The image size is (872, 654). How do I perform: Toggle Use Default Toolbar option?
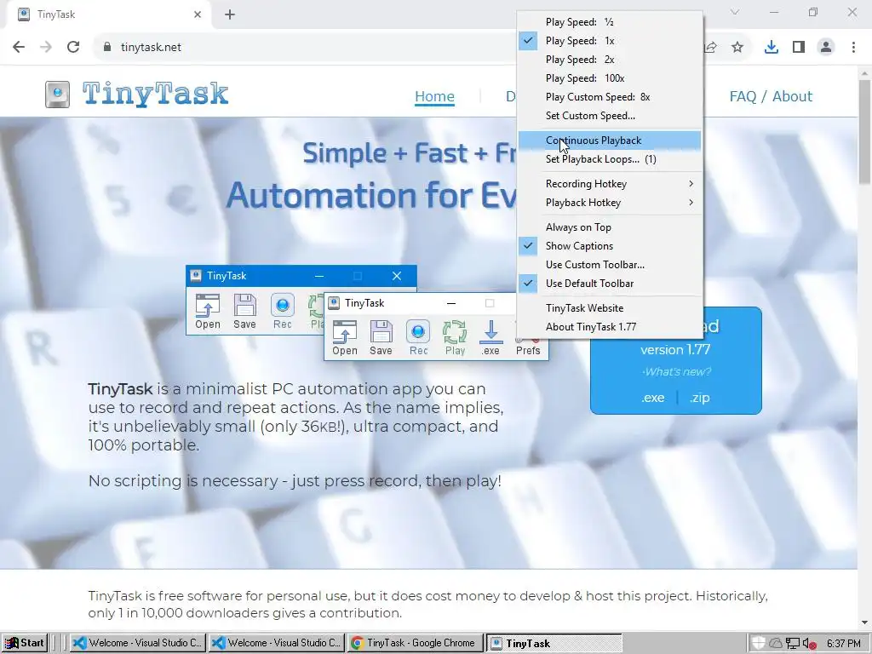click(610, 284)
